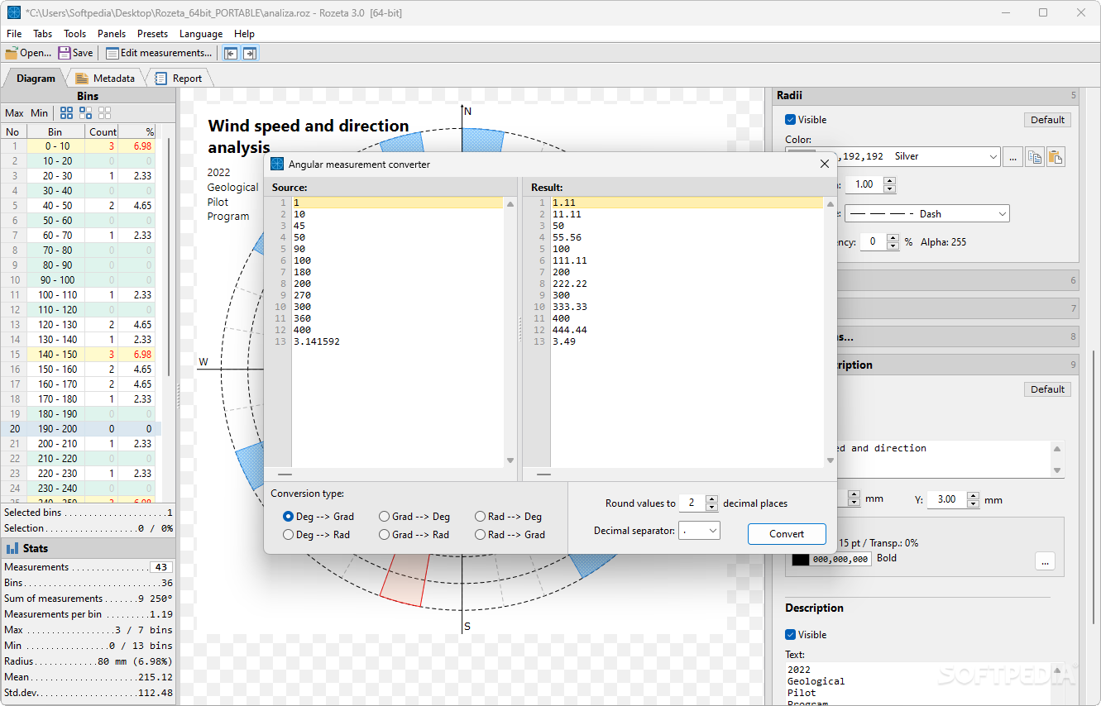Toggle the left panel visibility icon

[x=231, y=53]
